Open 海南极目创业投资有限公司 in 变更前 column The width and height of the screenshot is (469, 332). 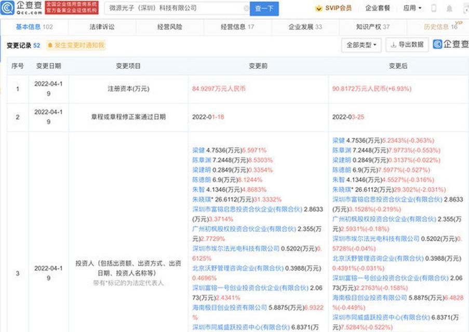[x=230, y=307]
